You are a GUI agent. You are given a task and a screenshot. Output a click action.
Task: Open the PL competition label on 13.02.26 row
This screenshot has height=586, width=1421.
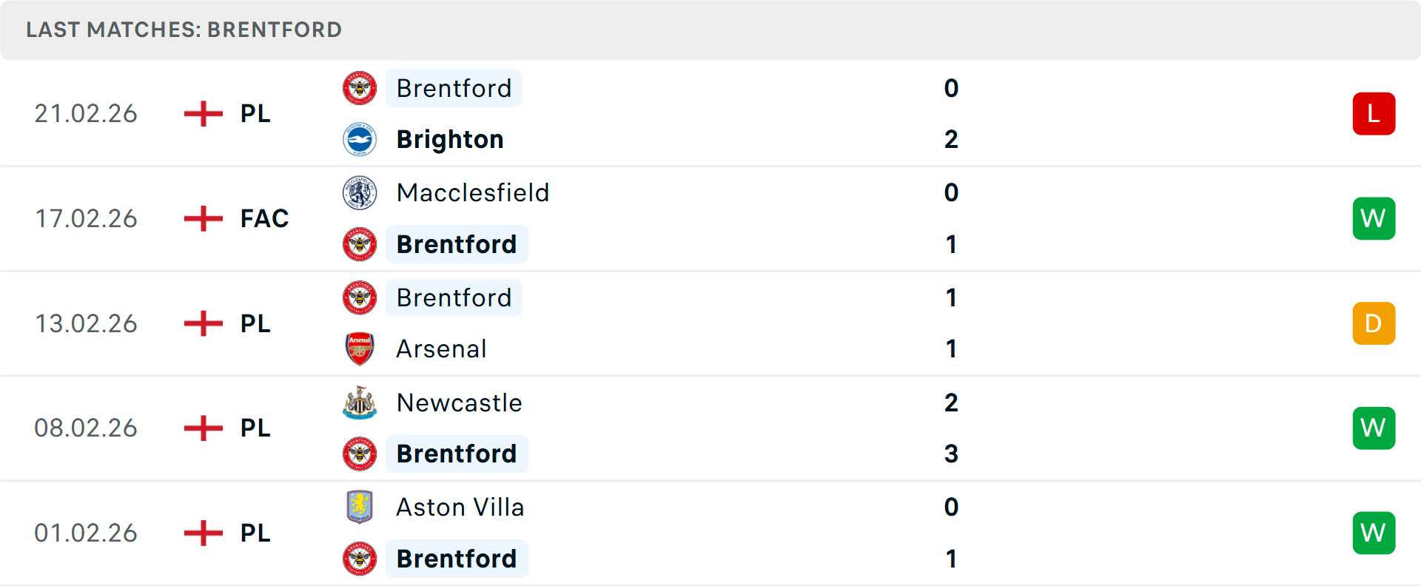point(254,323)
